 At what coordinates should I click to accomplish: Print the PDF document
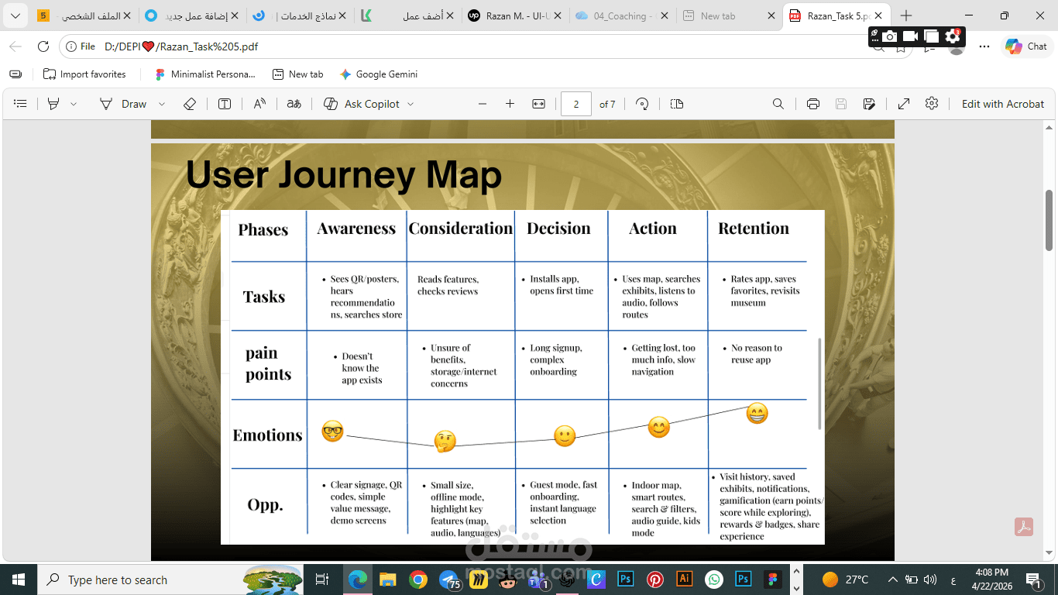click(x=813, y=104)
